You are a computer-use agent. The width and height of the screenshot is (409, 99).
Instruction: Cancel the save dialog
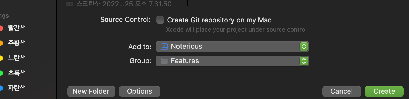pos(341,91)
